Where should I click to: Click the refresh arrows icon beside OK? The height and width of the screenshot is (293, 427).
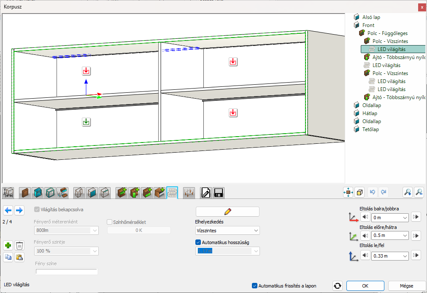pos(337,286)
